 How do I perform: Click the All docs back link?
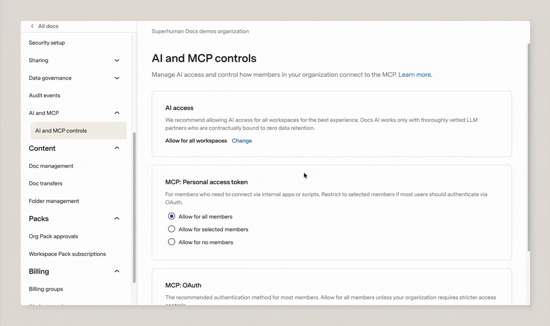[x=48, y=26]
